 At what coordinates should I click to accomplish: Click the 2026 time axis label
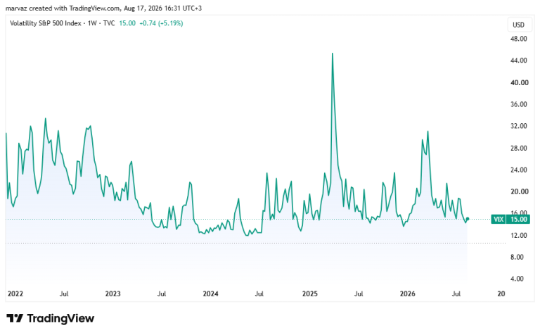click(x=407, y=294)
